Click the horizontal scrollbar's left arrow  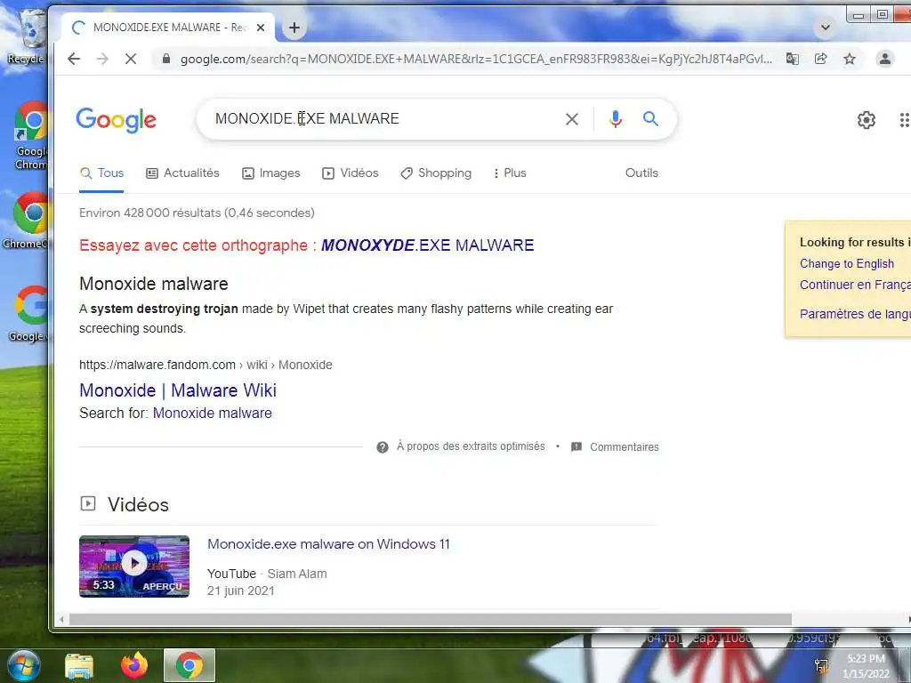pyautogui.click(x=61, y=620)
